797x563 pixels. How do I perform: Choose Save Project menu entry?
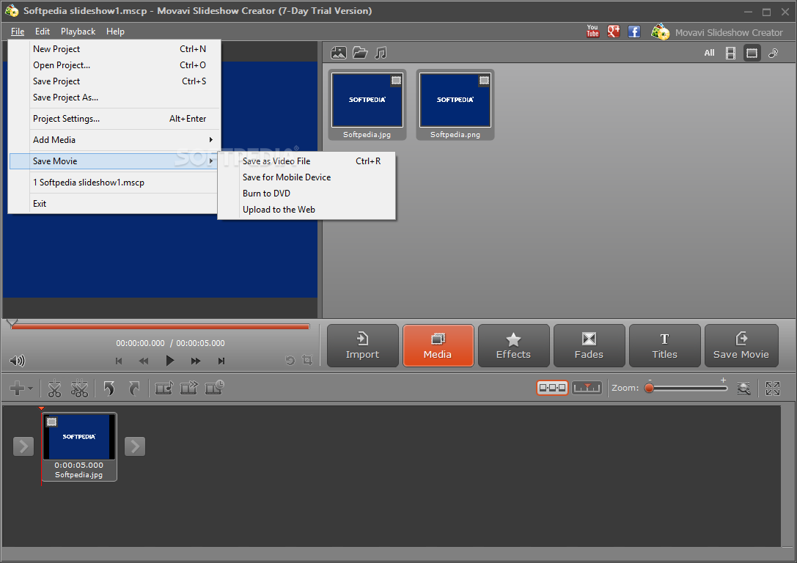point(115,81)
